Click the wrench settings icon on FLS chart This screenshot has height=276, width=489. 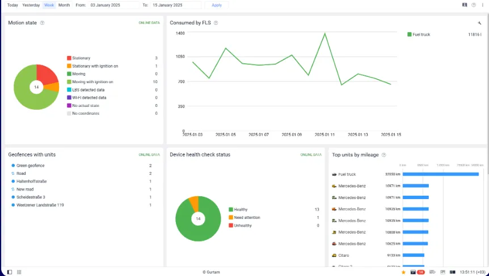(x=480, y=23)
